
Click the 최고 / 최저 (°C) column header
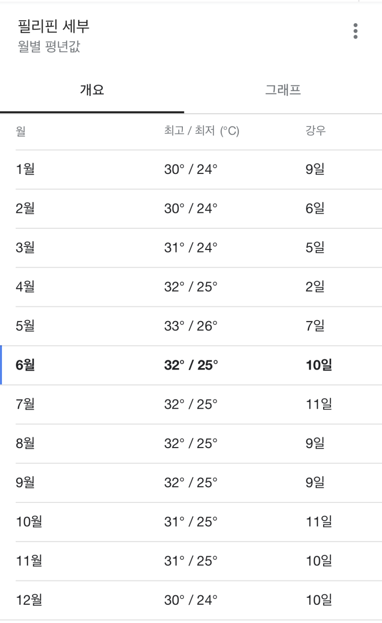tap(202, 132)
